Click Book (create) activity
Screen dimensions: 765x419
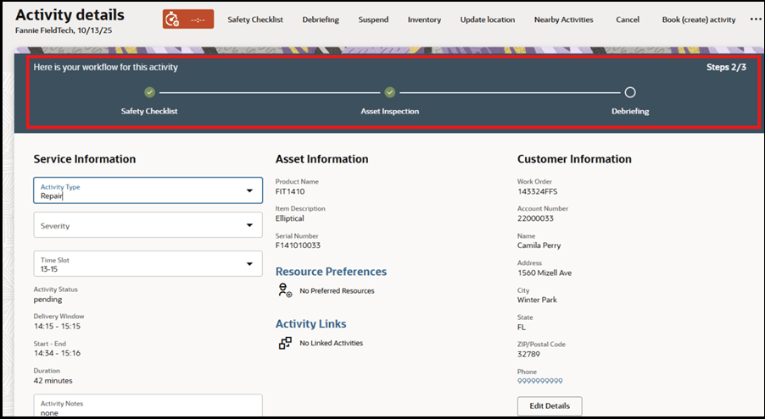click(x=699, y=19)
